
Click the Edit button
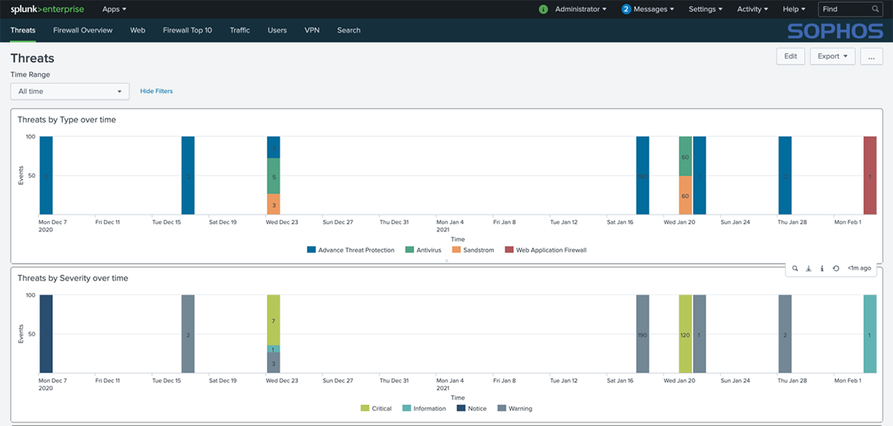tap(791, 57)
